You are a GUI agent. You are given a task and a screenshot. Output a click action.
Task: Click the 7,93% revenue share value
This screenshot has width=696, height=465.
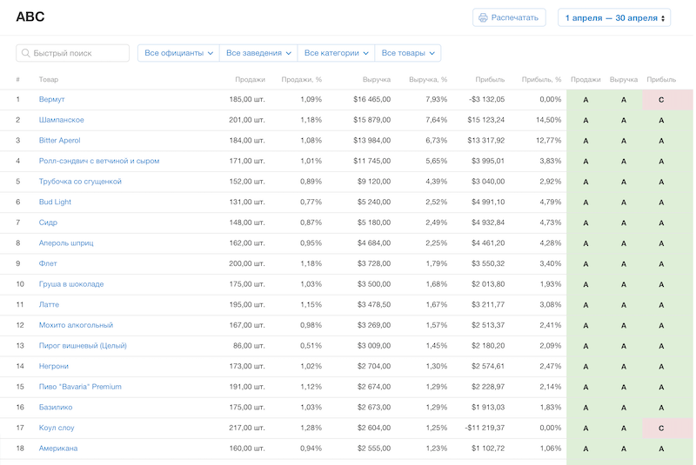click(x=437, y=99)
